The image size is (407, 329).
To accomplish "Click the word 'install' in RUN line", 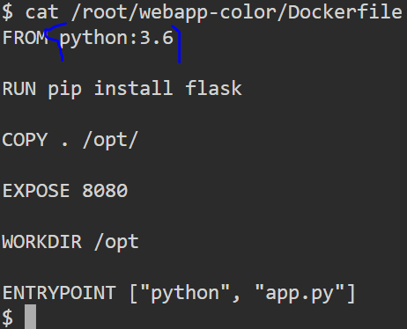I will pos(133,88).
